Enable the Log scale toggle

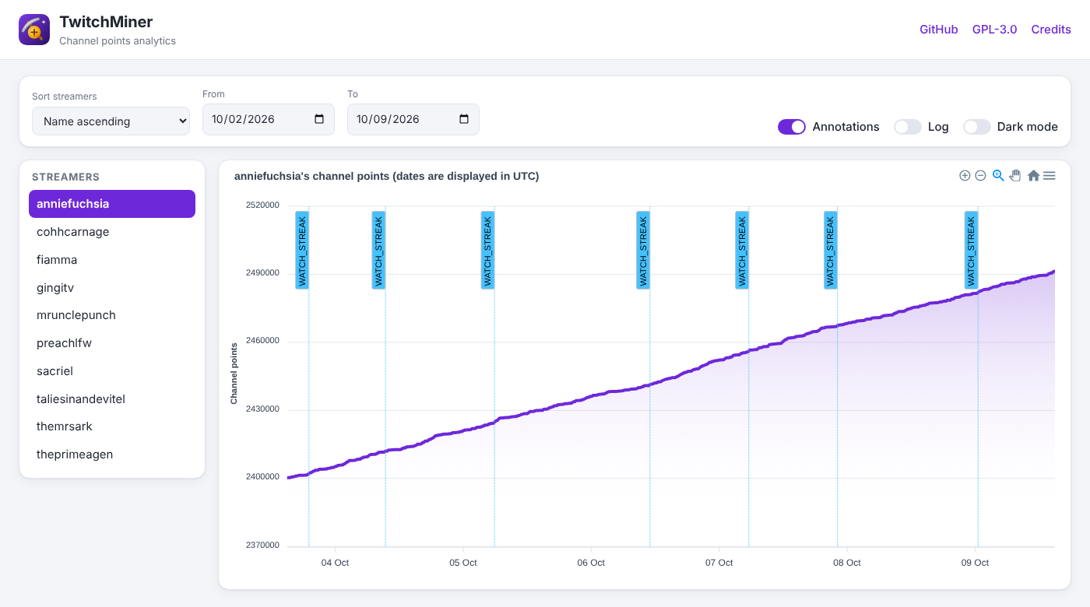coord(908,127)
